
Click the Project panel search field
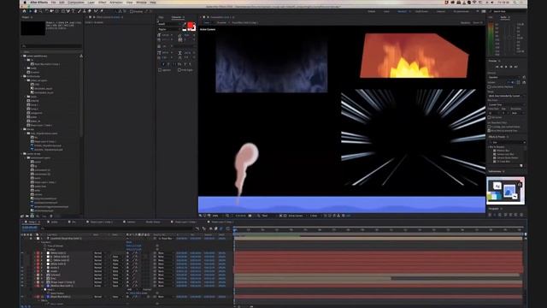tap(51, 46)
